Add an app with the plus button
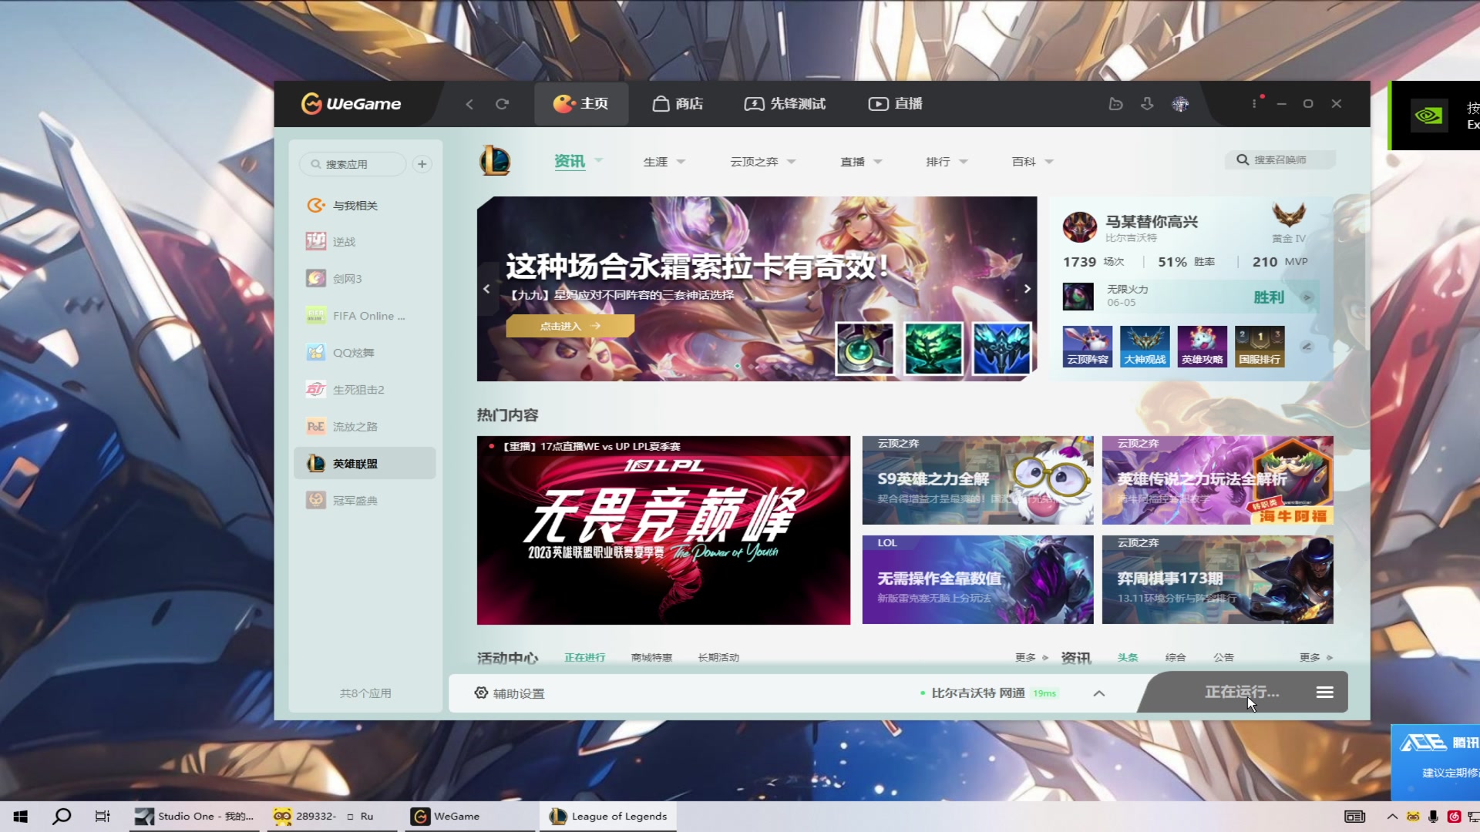The width and height of the screenshot is (1480, 832). coord(422,164)
